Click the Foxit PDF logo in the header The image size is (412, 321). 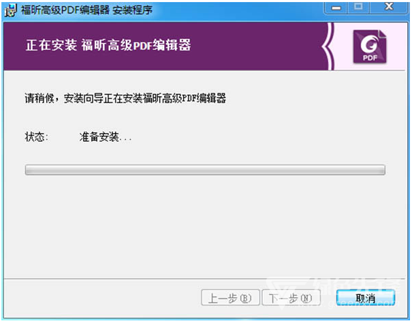click(370, 47)
